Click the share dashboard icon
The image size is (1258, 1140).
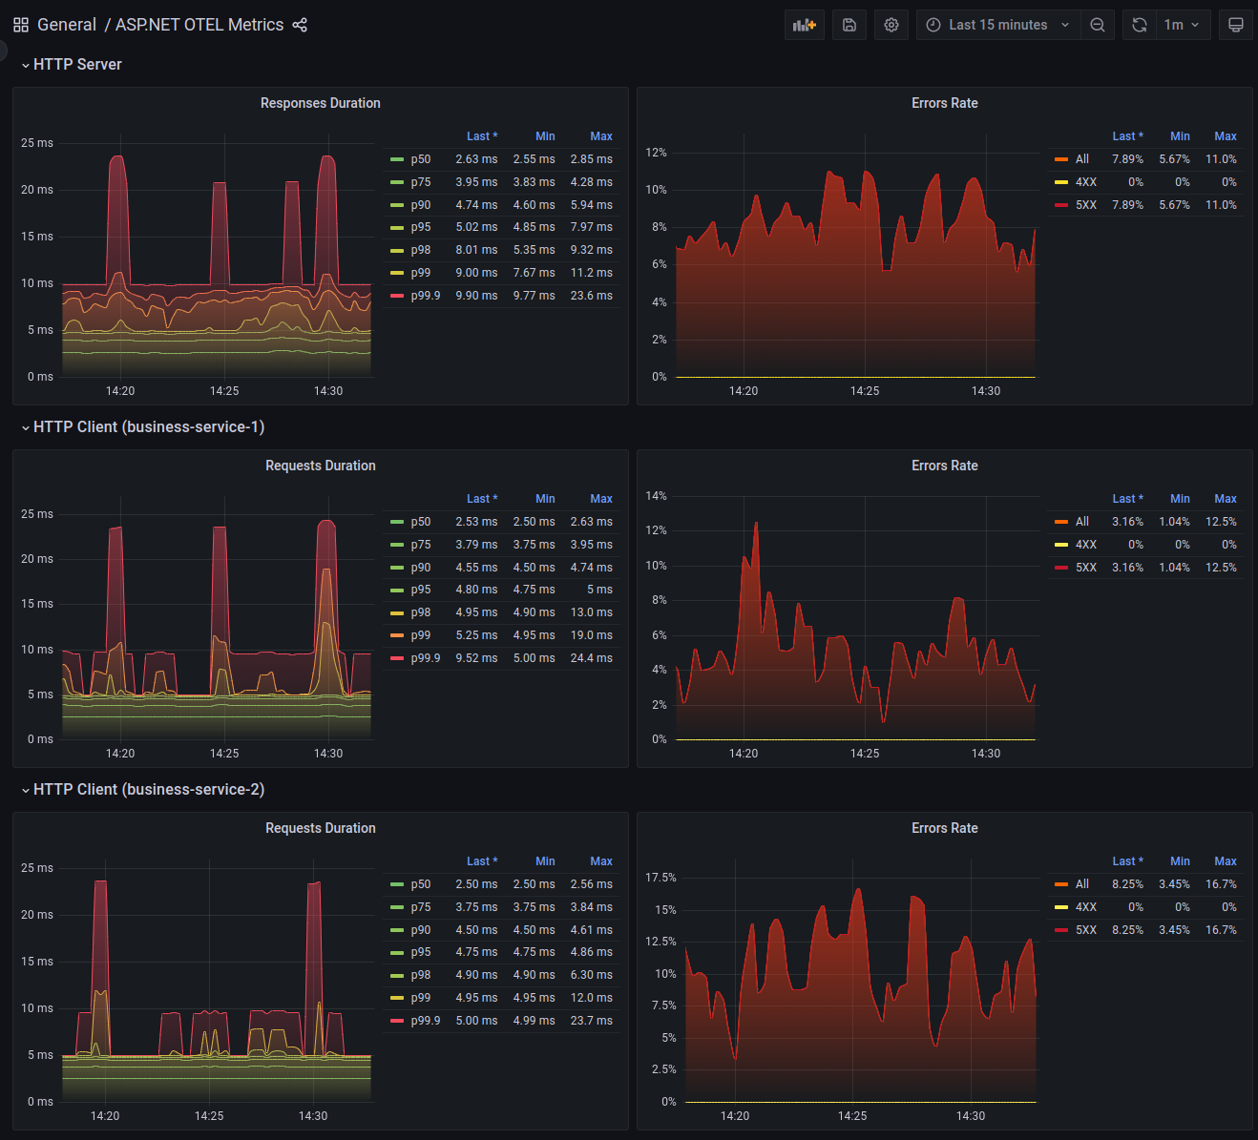coord(300,25)
